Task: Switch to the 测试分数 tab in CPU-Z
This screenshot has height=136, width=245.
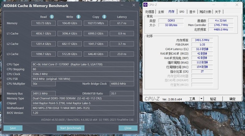Action: (205, 12)
